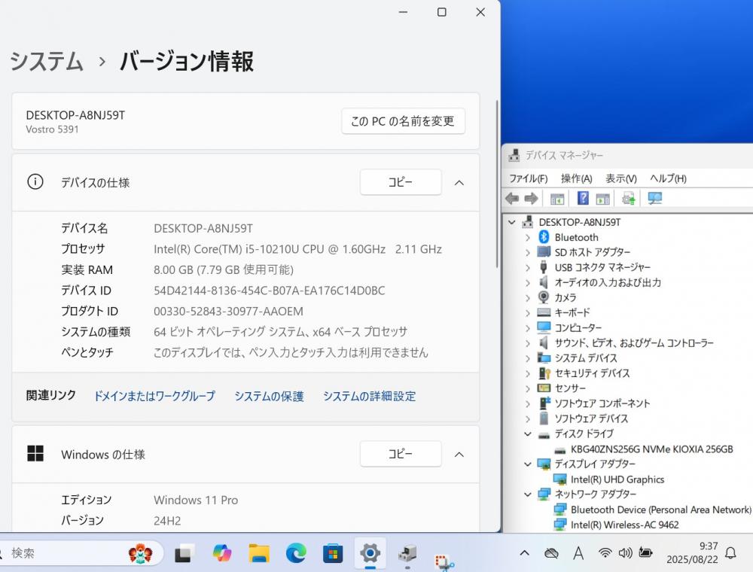Viewport: 753px width, 572px height.
Task: Open the clock showing 9:37 2025/08/22
Action: 692,552
